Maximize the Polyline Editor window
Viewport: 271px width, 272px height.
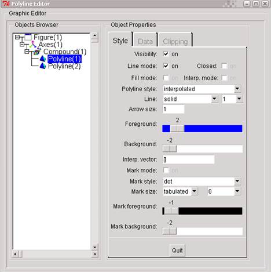[x=256, y=3]
